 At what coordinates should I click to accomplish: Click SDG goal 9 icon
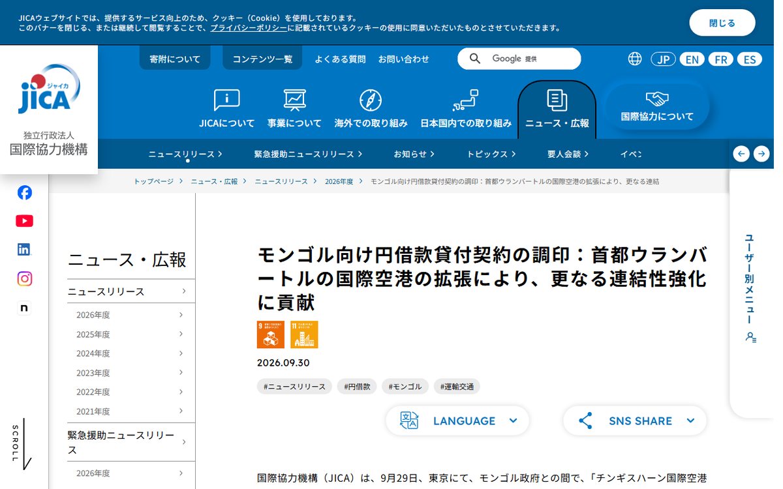(x=271, y=334)
